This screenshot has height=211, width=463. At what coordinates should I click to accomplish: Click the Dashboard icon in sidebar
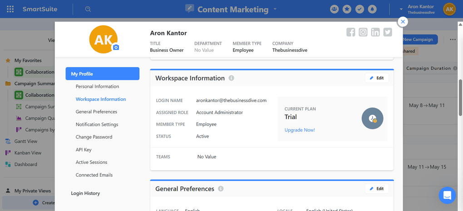8,164
